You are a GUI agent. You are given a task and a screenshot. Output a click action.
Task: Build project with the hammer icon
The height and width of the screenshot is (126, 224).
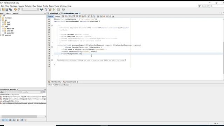(46, 9)
